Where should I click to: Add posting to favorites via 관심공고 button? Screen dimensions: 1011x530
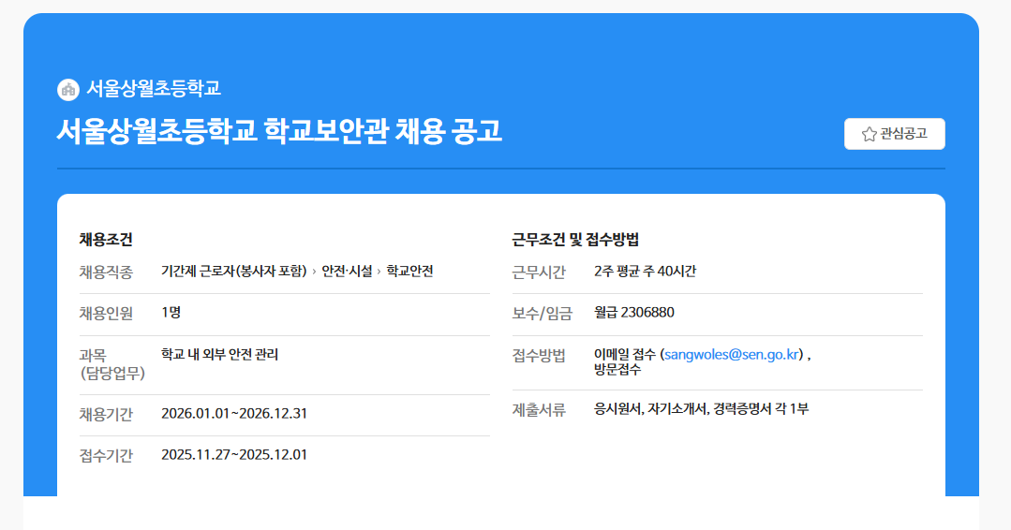[894, 134]
